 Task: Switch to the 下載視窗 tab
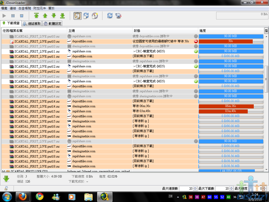[11, 23]
